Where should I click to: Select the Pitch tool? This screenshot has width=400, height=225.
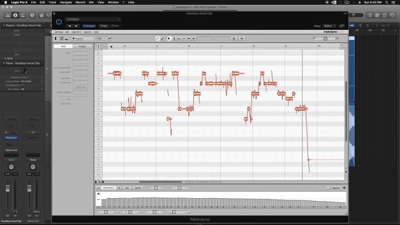point(174,39)
